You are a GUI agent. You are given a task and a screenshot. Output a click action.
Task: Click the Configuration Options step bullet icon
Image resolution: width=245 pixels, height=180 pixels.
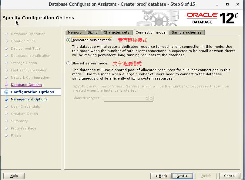pos(6,92)
